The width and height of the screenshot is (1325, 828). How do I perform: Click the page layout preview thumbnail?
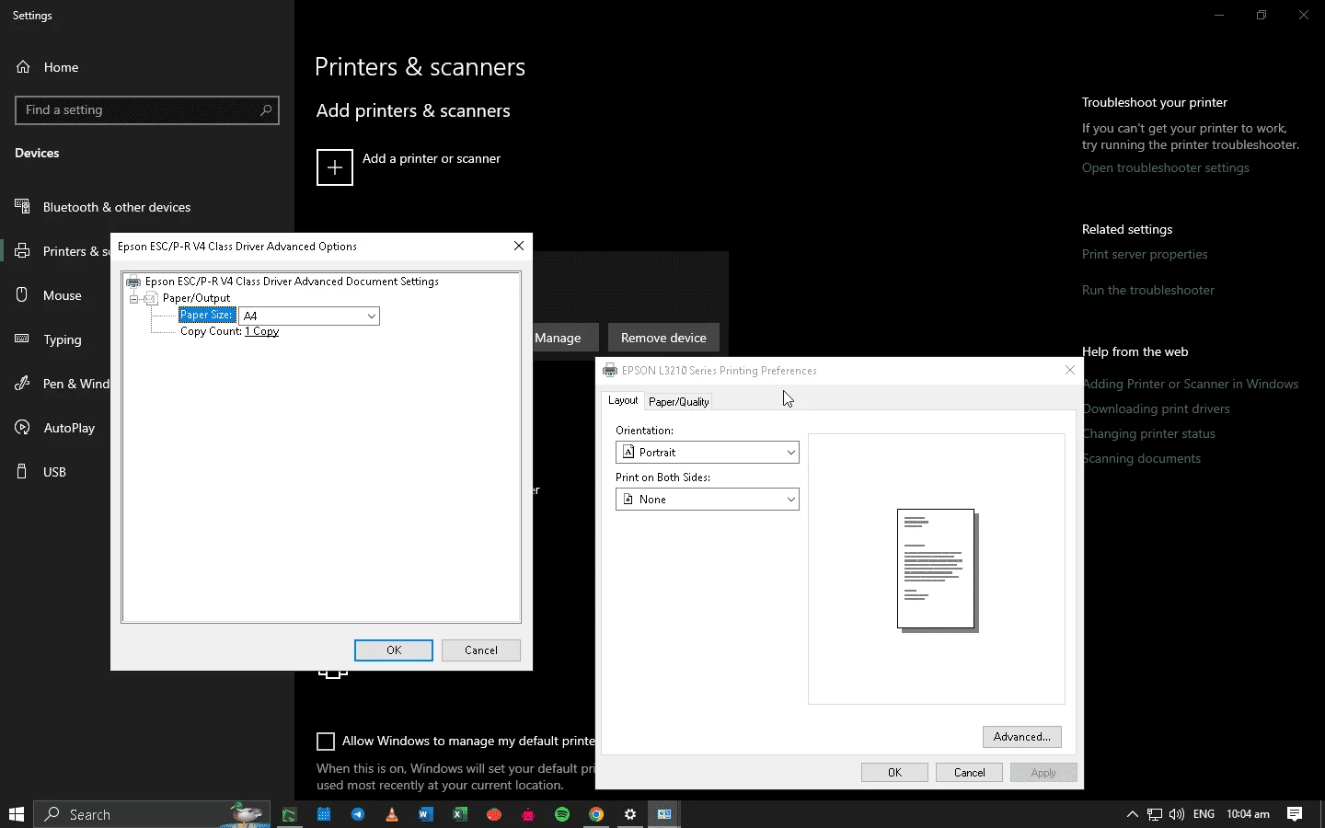937,570
